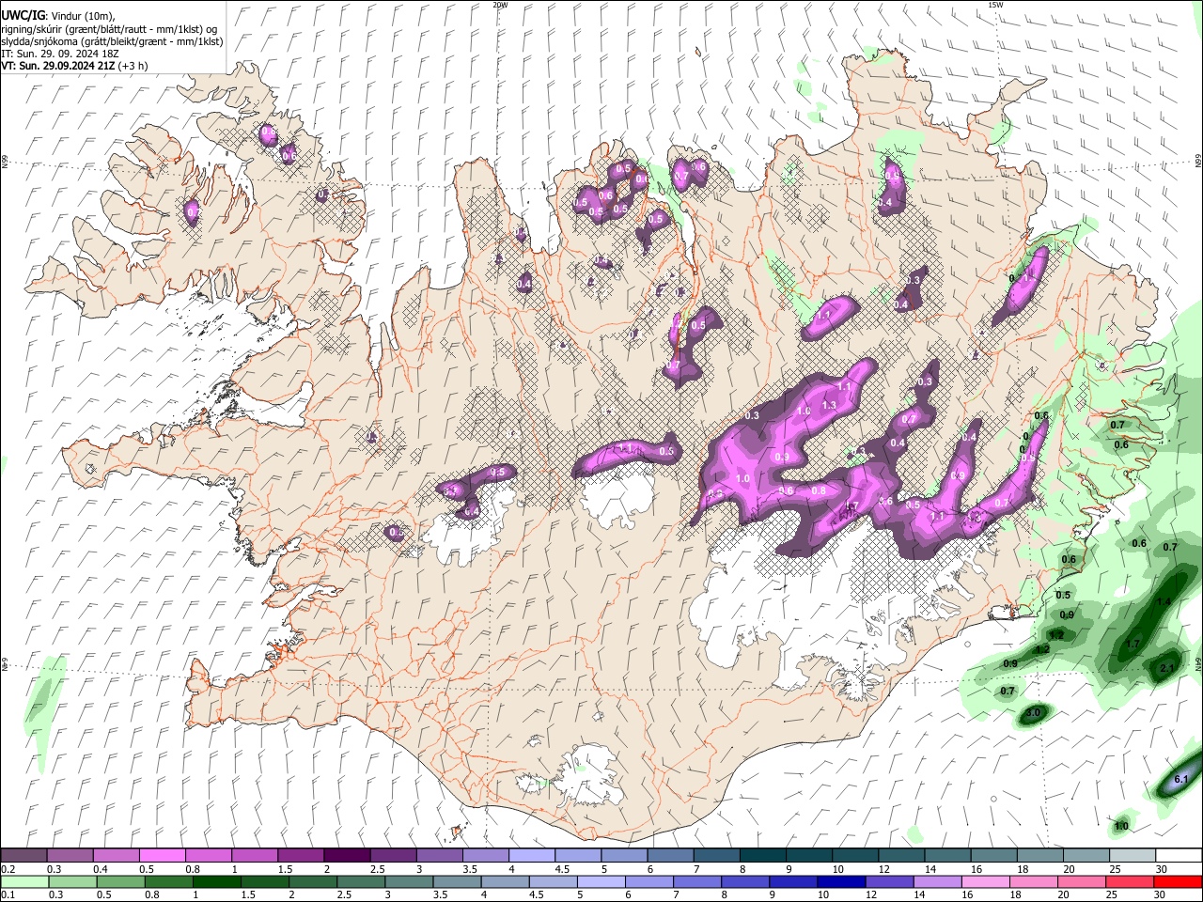Viewport: 1203px width, 902px height.
Task: Select the 'VT: Sun. 29.09.2024 21Z (+3 h)' line
Action: (74, 67)
